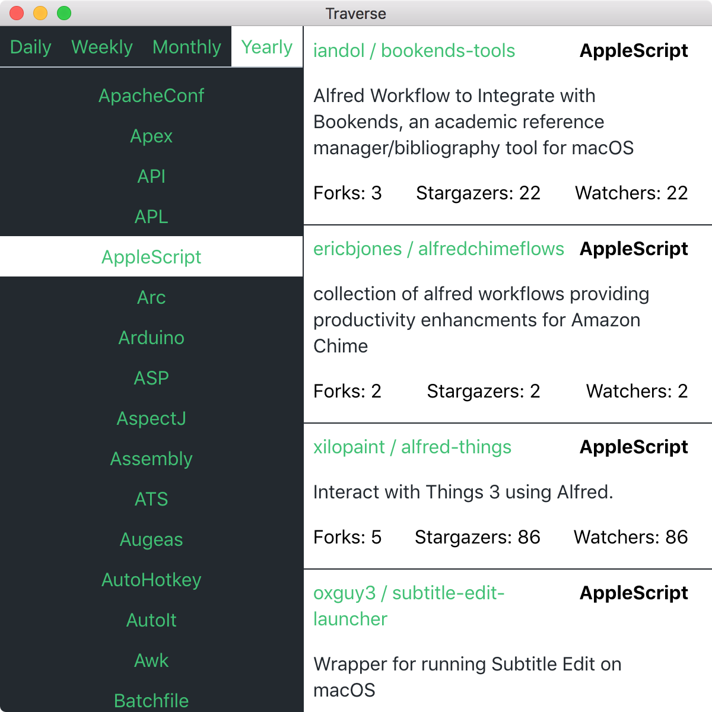This screenshot has width=712, height=712.
Task: Click 'Watchers: 2' on alfredchimeflows card
Action: coord(637,391)
